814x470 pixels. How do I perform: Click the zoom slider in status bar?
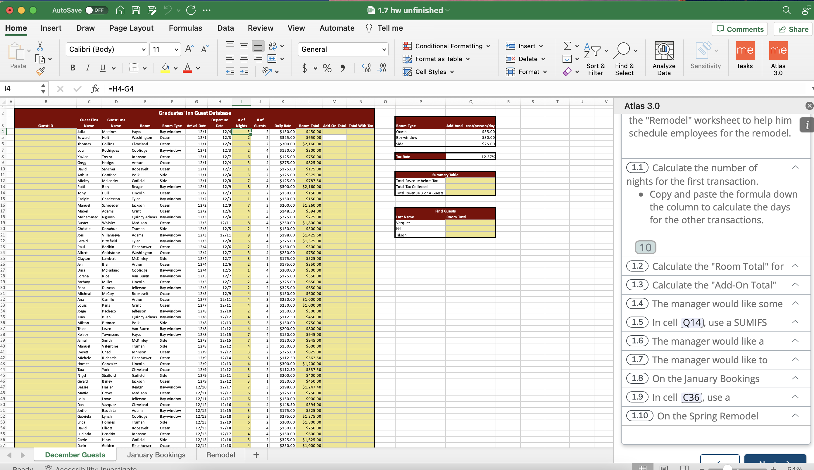pyautogui.click(x=728, y=468)
